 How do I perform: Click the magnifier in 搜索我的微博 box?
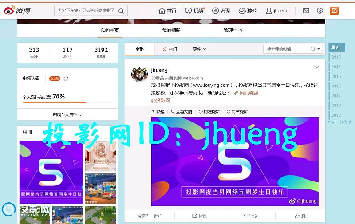pyautogui.click(x=313, y=49)
